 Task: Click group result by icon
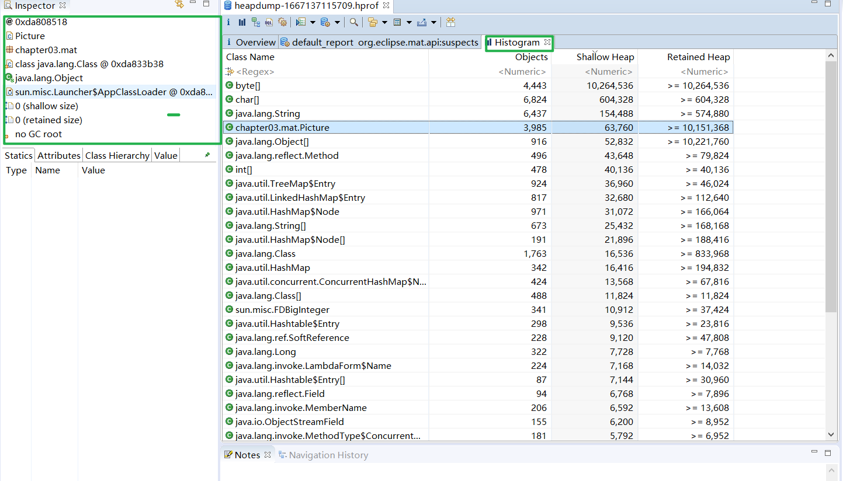(372, 22)
